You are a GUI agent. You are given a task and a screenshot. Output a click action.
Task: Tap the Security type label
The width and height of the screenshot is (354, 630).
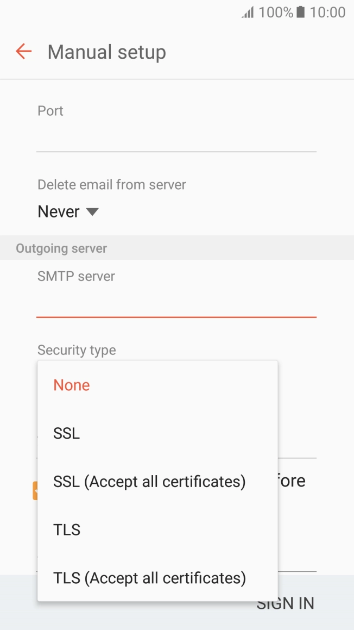[x=77, y=350]
